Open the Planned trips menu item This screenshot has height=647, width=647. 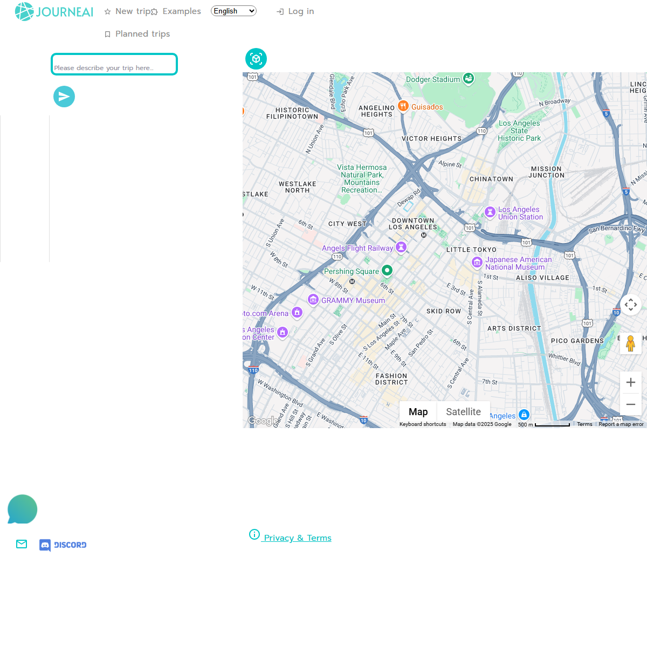coord(137,34)
